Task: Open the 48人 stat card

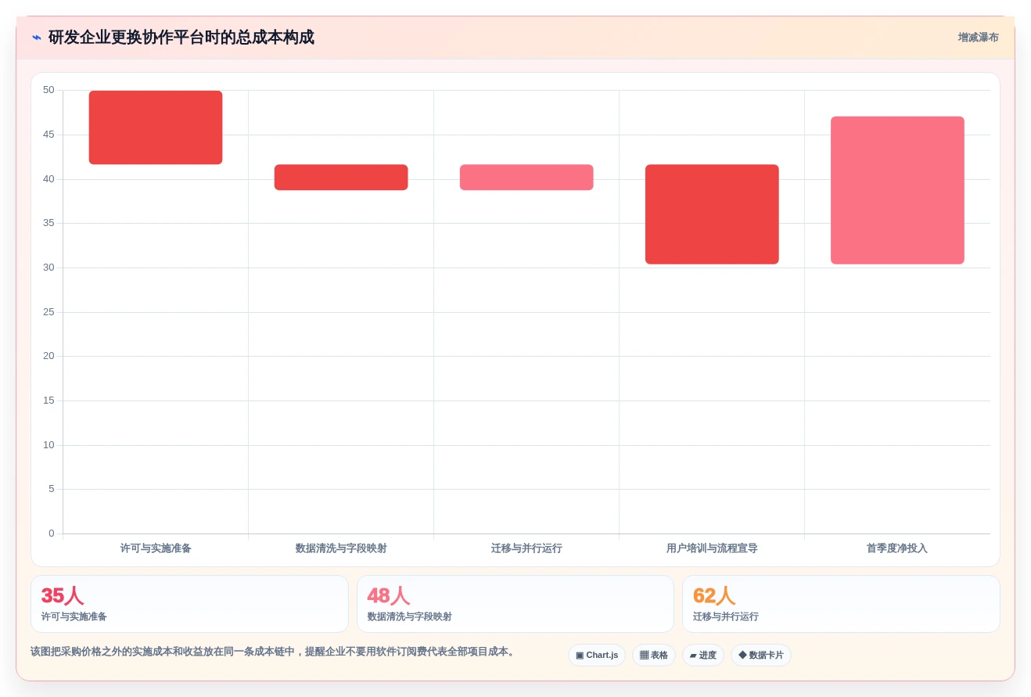Action: pyautogui.click(x=515, y=604)
